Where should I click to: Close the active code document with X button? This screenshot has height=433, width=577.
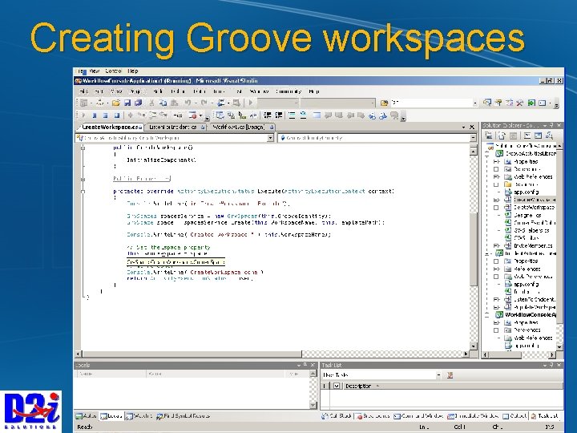(x=472, y=127)
